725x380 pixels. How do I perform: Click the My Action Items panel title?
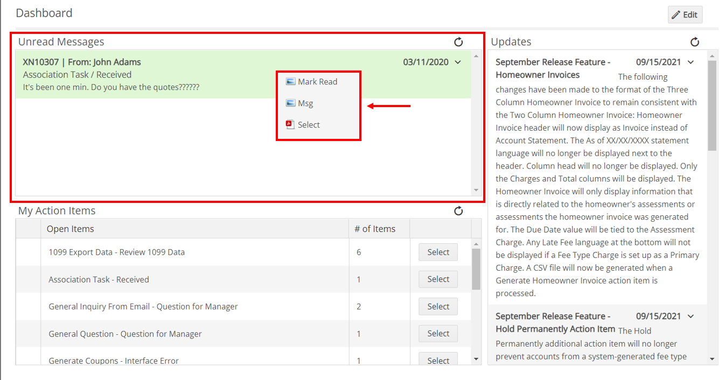click(57, 211)
